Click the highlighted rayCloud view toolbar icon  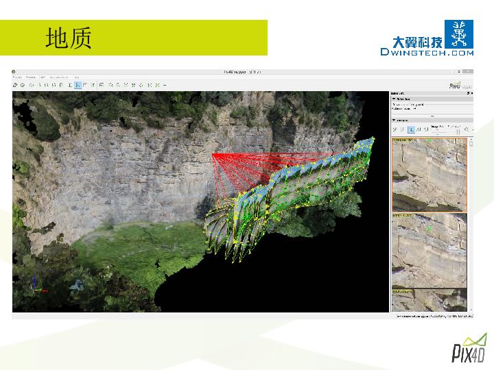[78, 85]
